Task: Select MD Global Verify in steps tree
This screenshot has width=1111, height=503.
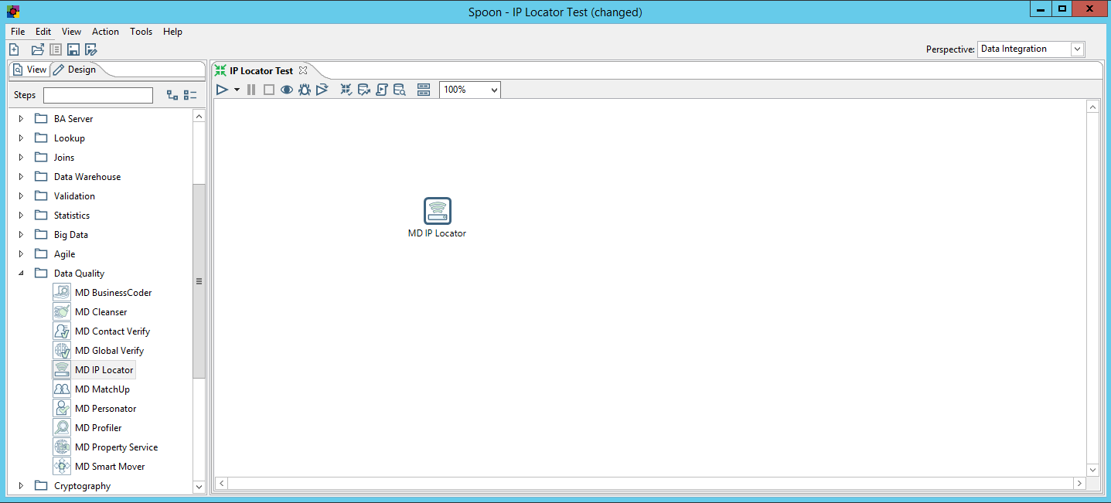Action: click(x=109, y=351)
